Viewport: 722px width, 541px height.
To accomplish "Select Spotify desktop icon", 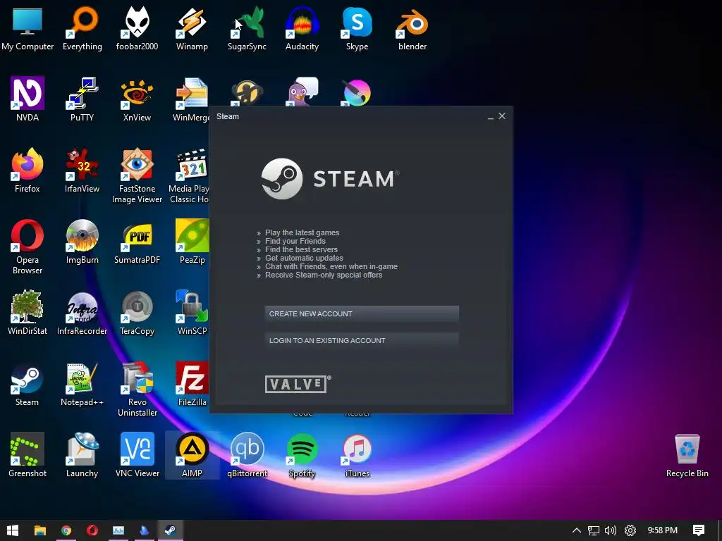I will pos(302,456).
